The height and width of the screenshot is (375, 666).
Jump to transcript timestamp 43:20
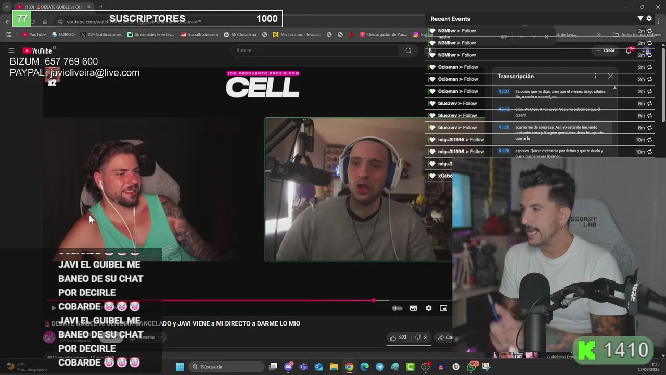click(504, 127)
